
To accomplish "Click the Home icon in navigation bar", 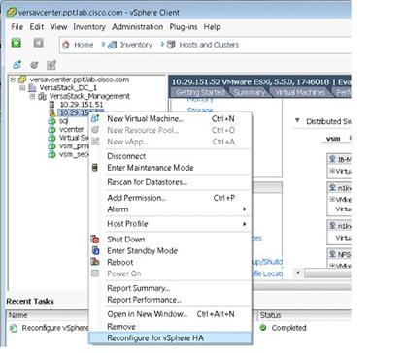I will 66,45.
